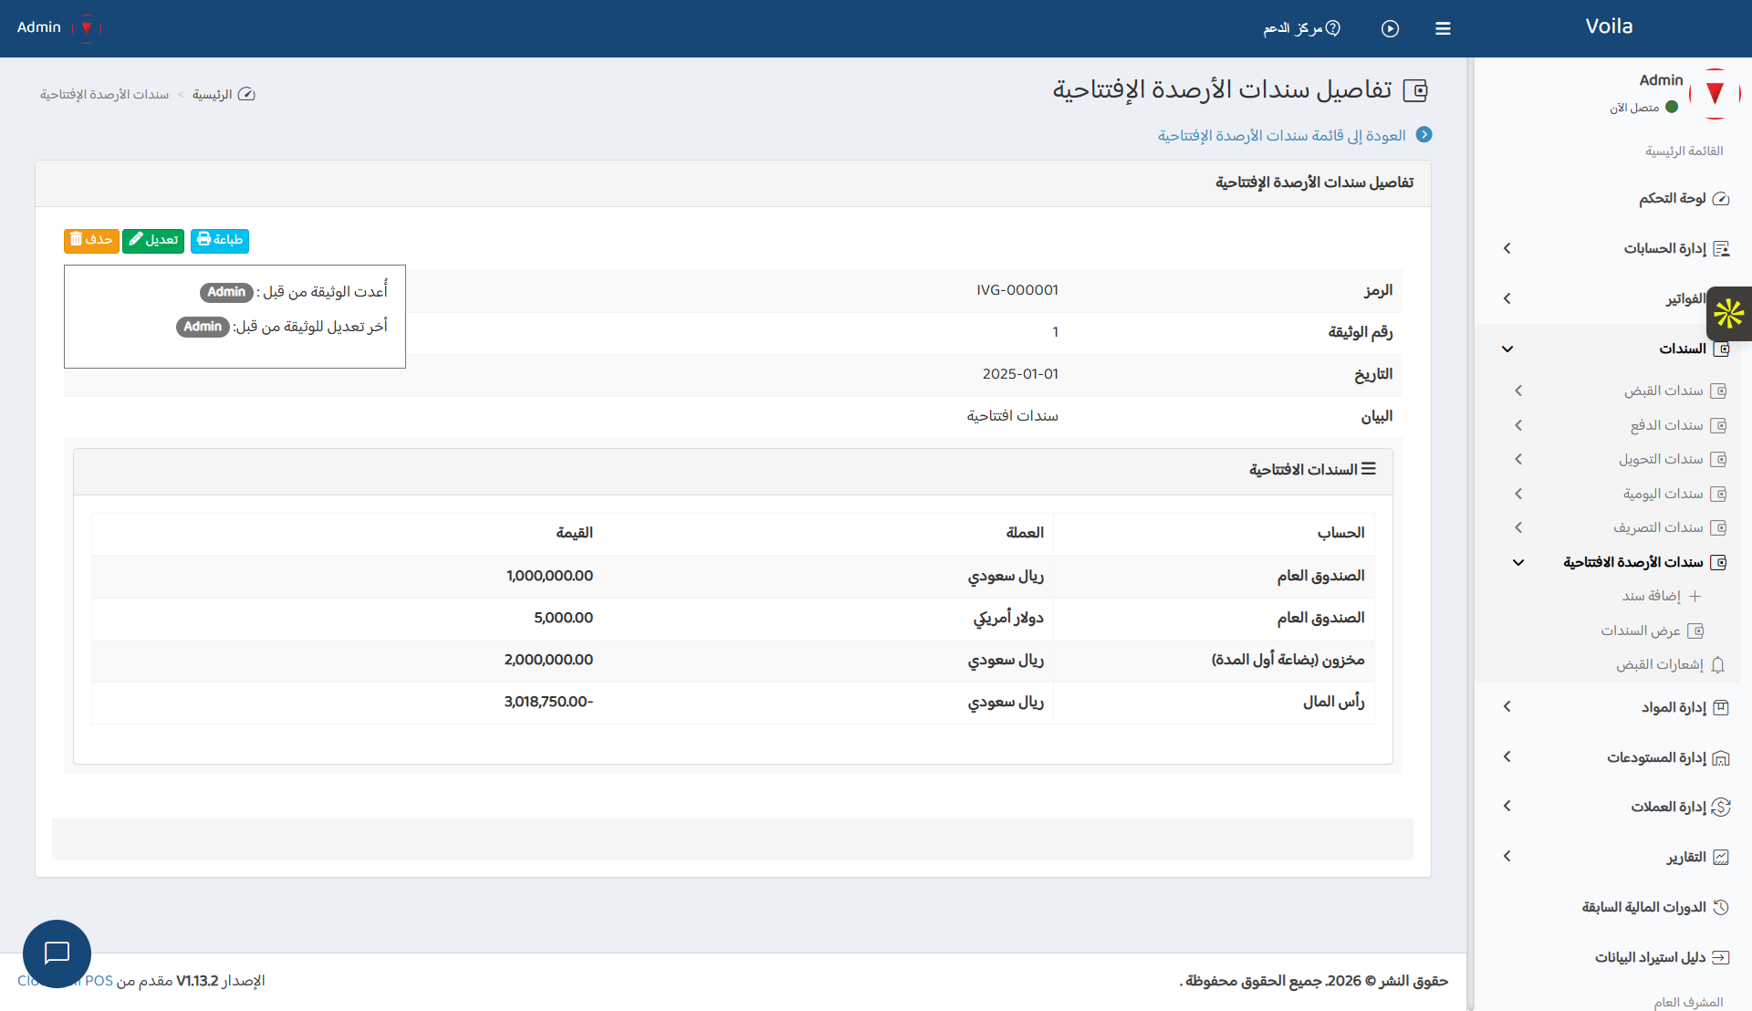Click the currencies management icon in sidebar
Screen dimensions: 1752x1011
[x=1721, y=807]
